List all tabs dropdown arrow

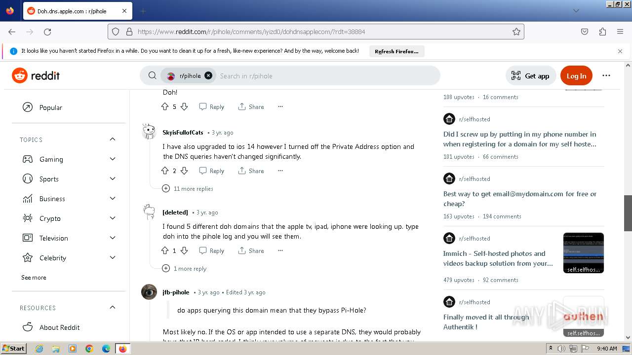click(576, 11)
